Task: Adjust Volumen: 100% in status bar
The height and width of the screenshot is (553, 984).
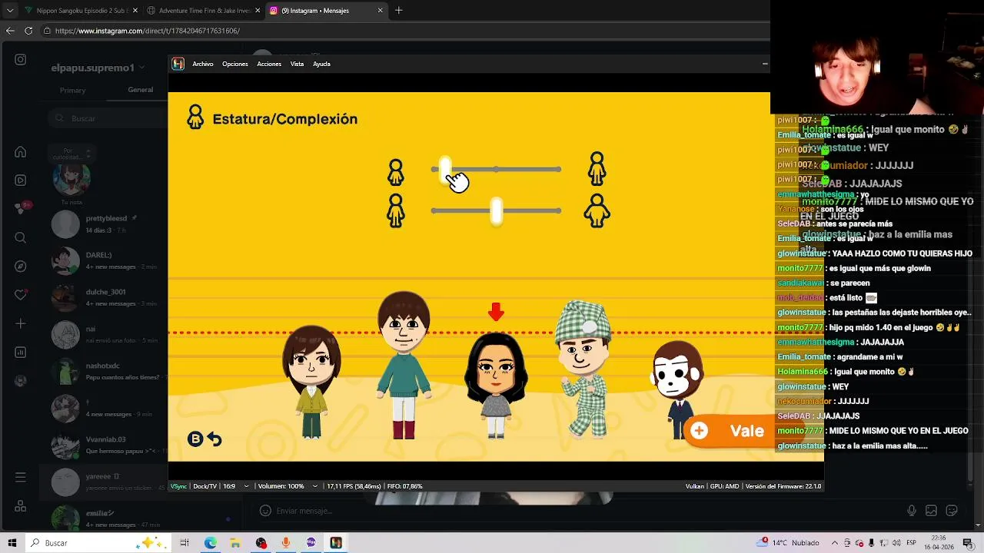Action: pos(281,486)
